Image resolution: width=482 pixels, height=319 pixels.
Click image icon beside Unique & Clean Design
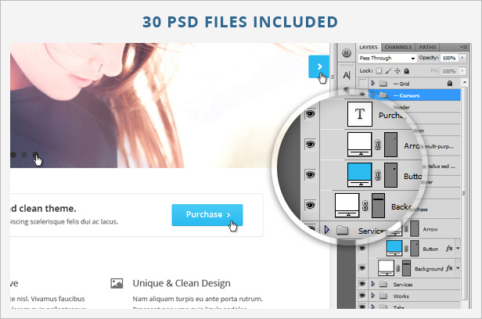117,283
